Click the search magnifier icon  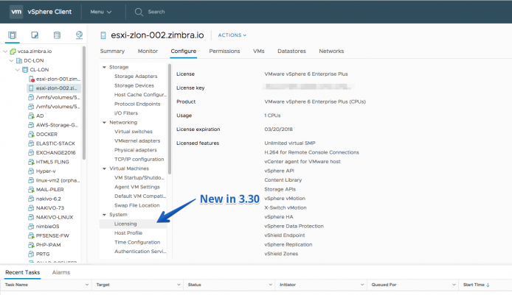(x=139, y=12)
